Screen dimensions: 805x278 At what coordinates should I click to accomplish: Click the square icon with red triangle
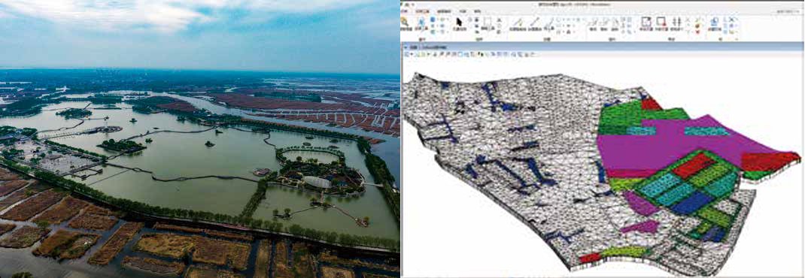661,21
